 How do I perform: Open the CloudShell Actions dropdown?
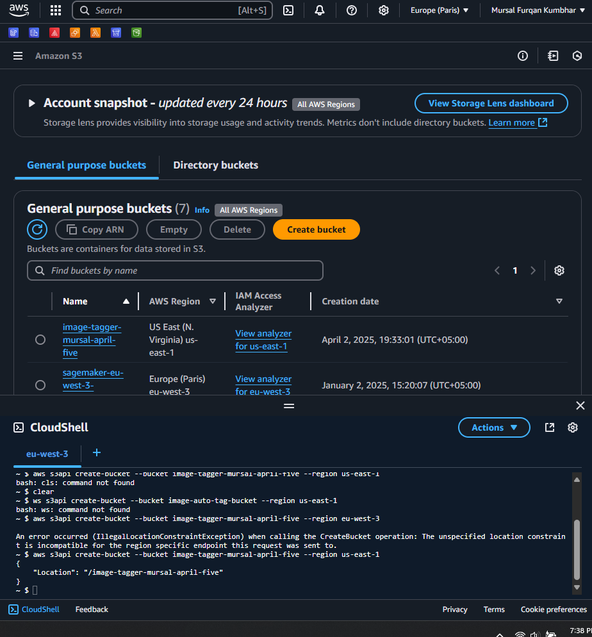[494, 427]
